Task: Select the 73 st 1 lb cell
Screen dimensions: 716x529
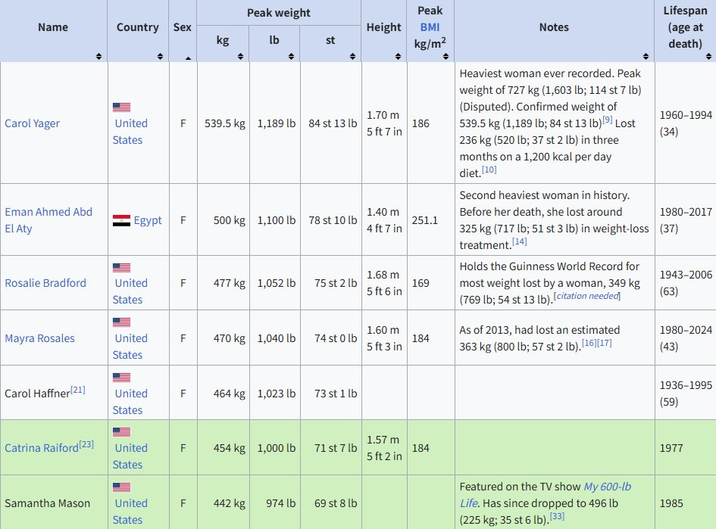Action: 331,393
